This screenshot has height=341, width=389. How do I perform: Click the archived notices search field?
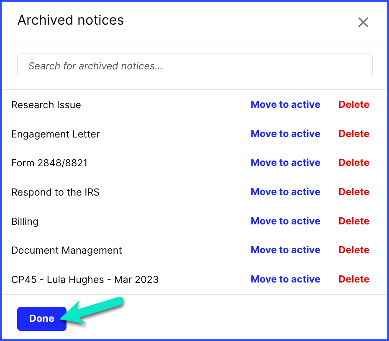pos(195,65)
